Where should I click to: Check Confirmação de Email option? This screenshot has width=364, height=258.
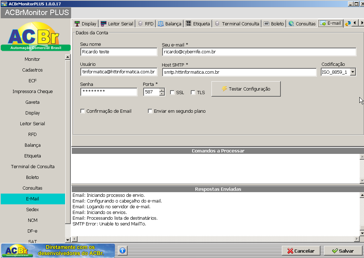point(83,111)
